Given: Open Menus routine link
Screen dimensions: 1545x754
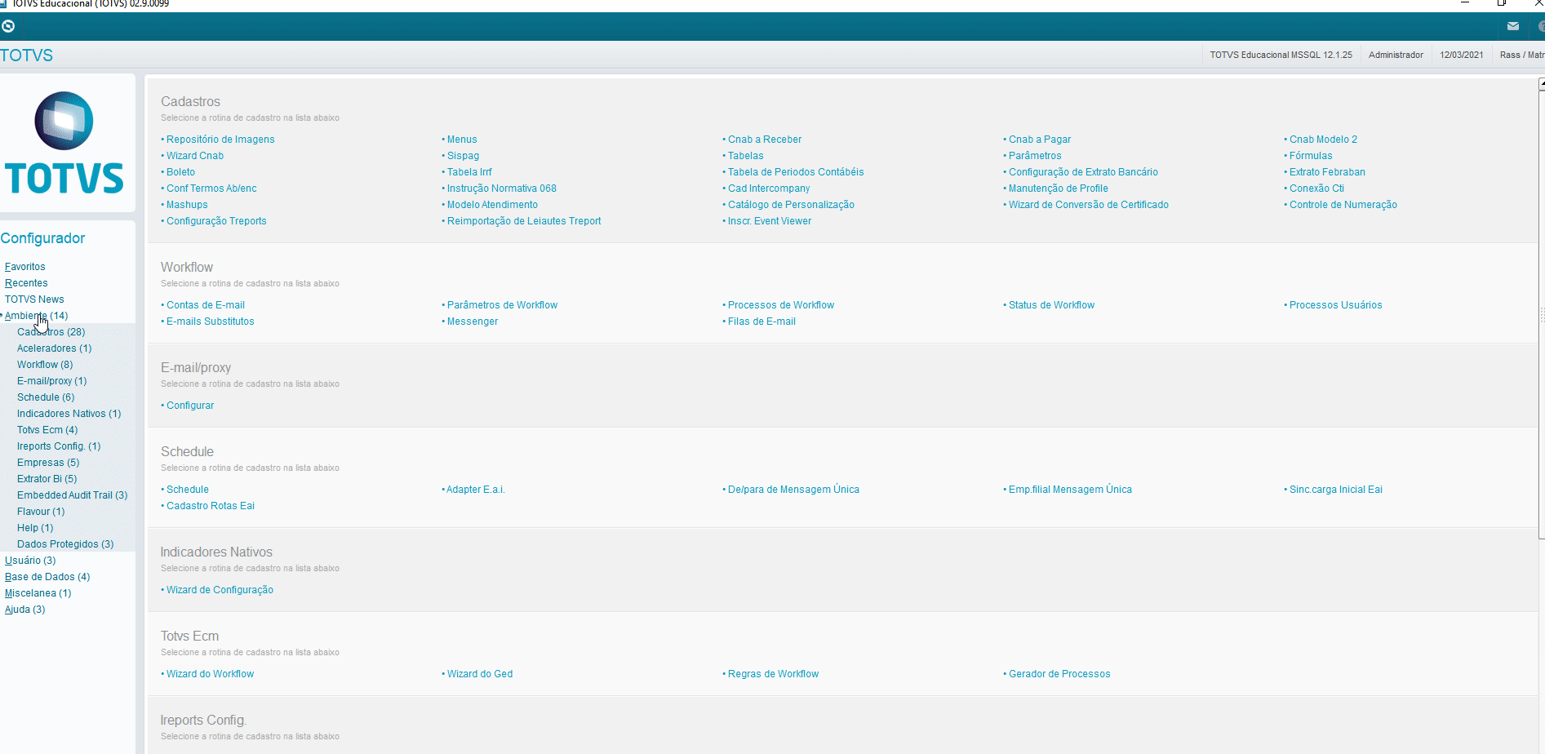Looking at the screenshot, I should (x=462, y=140).
